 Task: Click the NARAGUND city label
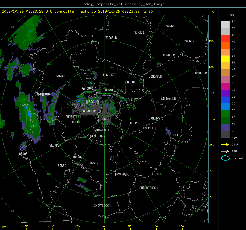pyautogui.click(x=92, y=101)
